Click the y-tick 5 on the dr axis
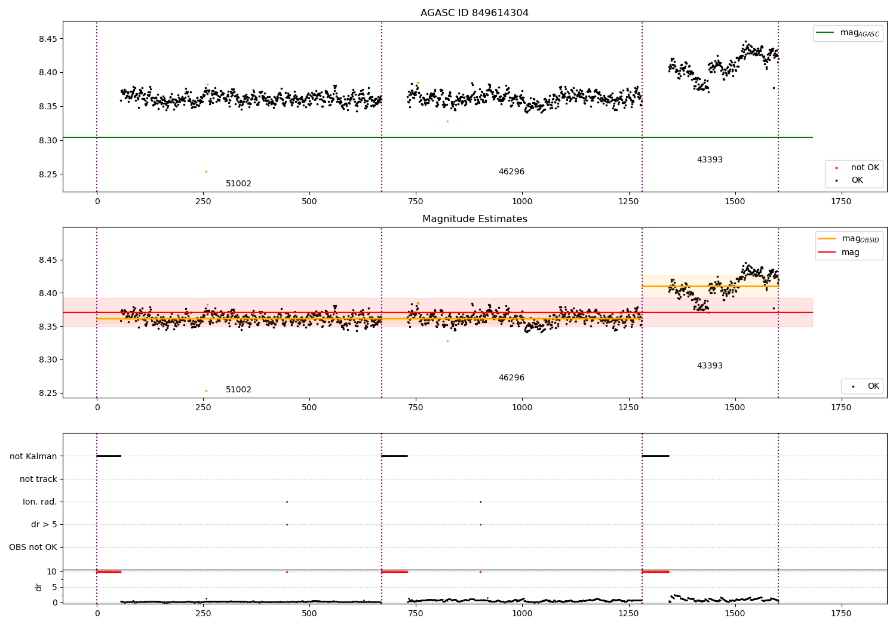 click(x=54, y=587)
